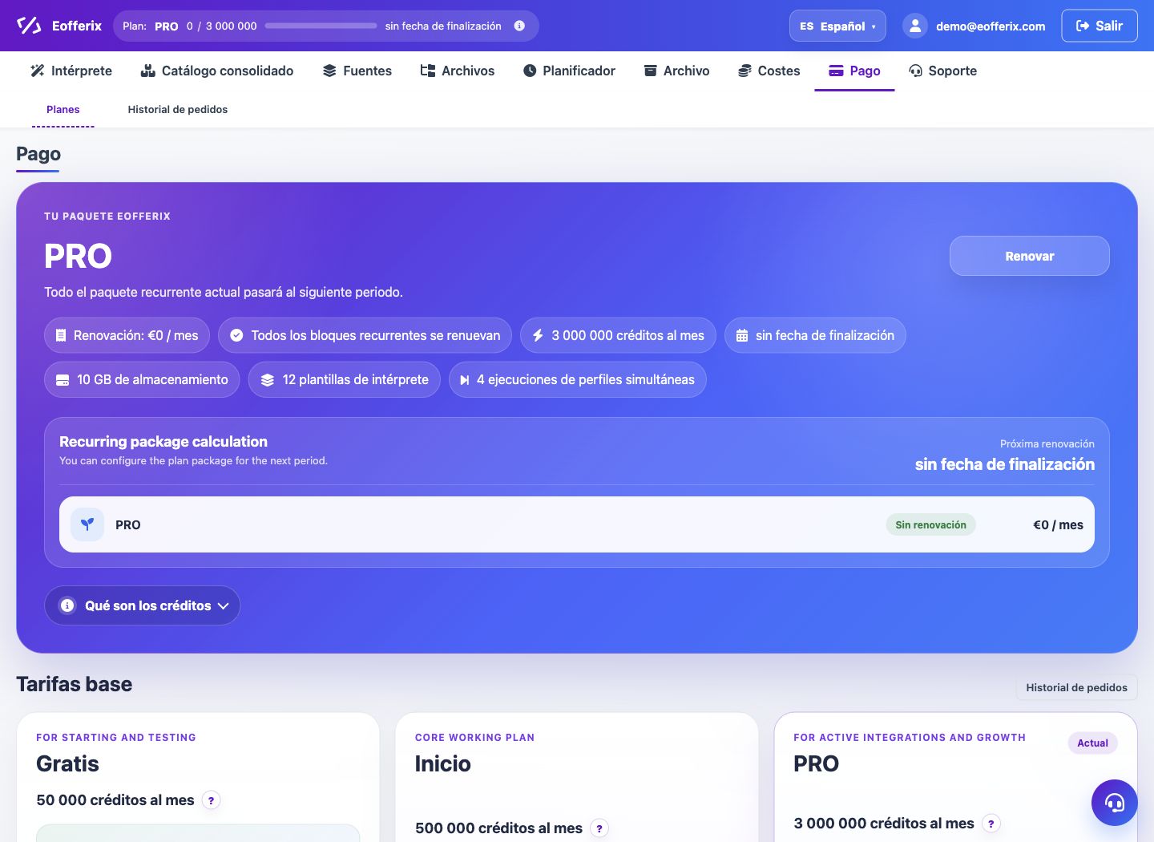1154x842 pixels.
Task: Click the Gratis plan title
Action: click(68, 763)
